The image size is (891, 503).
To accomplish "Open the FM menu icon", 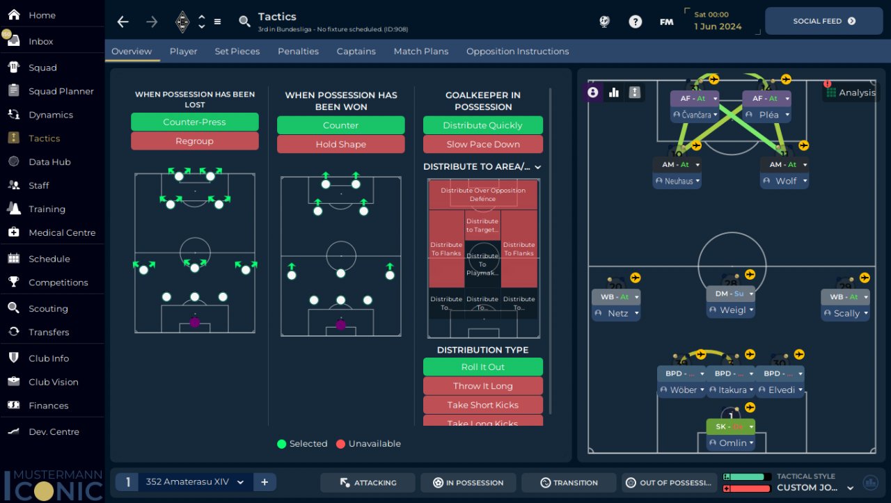I will coord(667,22).
